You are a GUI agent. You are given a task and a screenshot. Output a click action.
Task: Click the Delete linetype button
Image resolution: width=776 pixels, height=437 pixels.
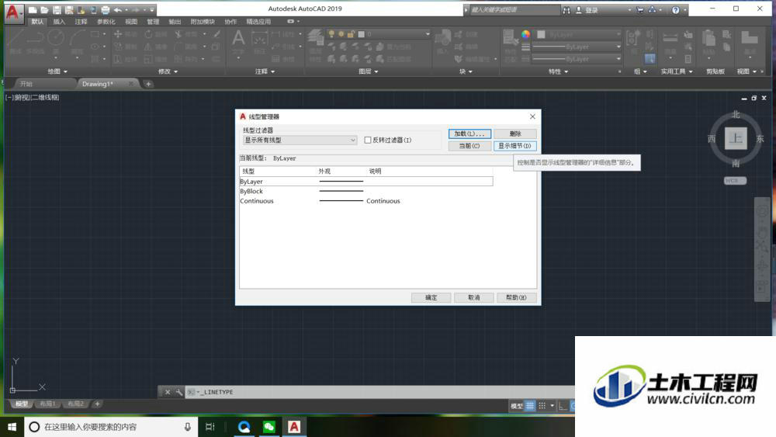515,134
